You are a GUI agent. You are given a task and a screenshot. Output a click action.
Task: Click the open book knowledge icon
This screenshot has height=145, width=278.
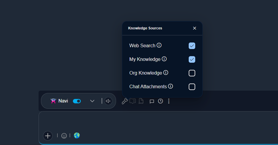(x=133, y=101)
